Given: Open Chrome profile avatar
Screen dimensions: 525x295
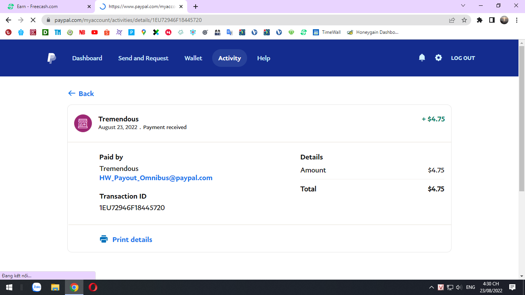Looking at the screenshot, I should tap(504, 20).
